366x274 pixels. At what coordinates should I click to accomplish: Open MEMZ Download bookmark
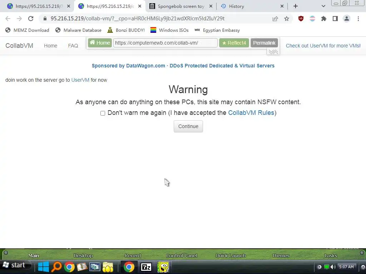(x=27, y=30)
